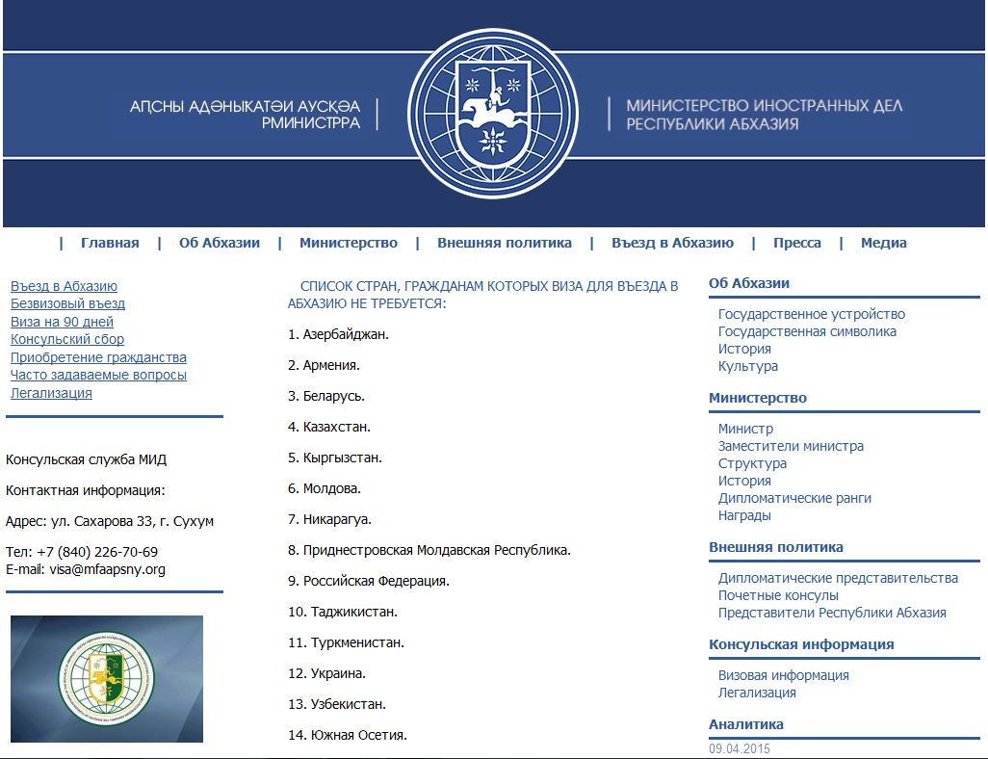988x759 pixels.
Task: Click the visa@mfaapsny.org email text
Action: click(x=107, y=569)
